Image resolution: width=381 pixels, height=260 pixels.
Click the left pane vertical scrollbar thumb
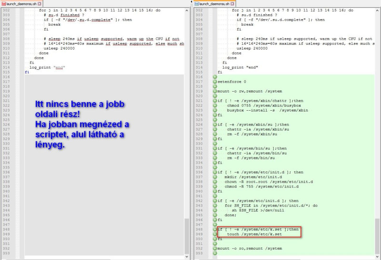coord(187,236)
